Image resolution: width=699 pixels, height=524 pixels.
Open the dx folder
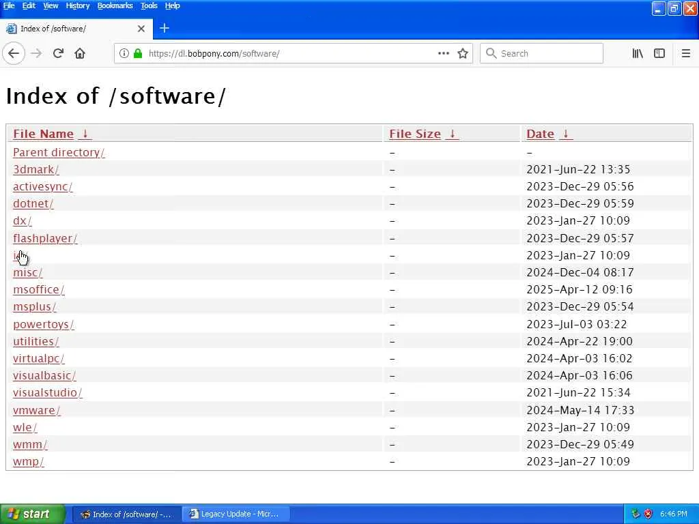pyautogui.click(x=23, y=220)
